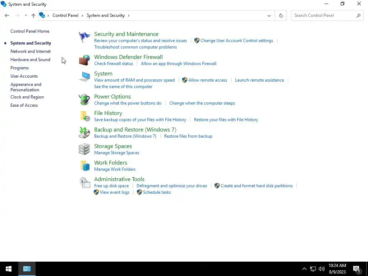This screenshot has height=276, width=368.
Task: Click the volume speaker tray icon
Action: click(322, 269)
